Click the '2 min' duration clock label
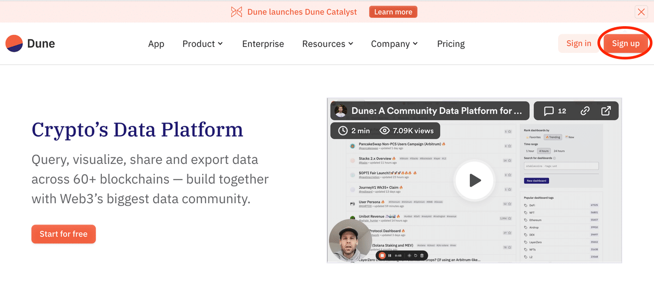This screenshot has width=654, height=287. (x=354, y=131)
